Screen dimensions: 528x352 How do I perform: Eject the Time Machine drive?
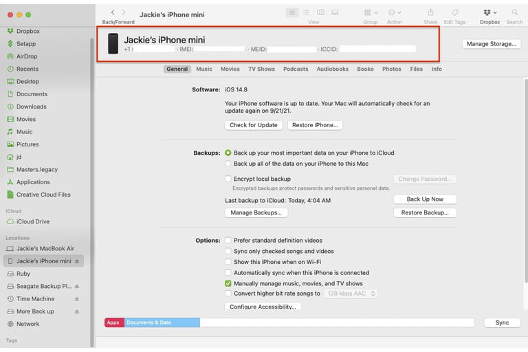tap(77, 299)
